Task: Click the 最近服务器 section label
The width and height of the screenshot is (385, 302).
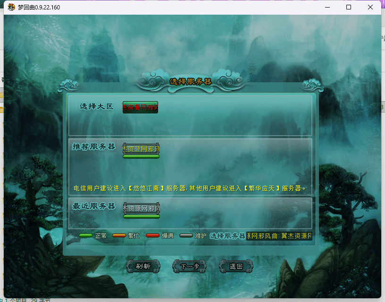Action: tap(93, 207)
